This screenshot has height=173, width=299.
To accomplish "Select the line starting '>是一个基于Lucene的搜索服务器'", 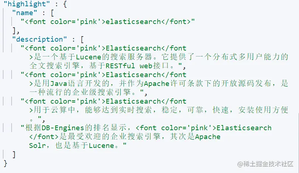I will point(159,57).
